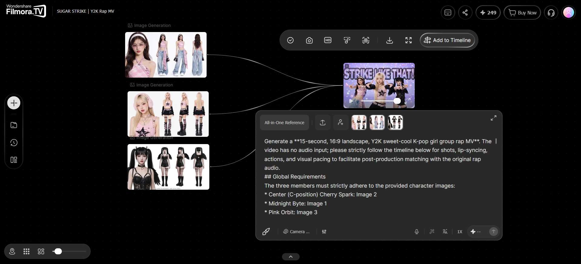Screen dimensions: 581x264
Task: Click the share icon in the header
Action: click(465, 13)
